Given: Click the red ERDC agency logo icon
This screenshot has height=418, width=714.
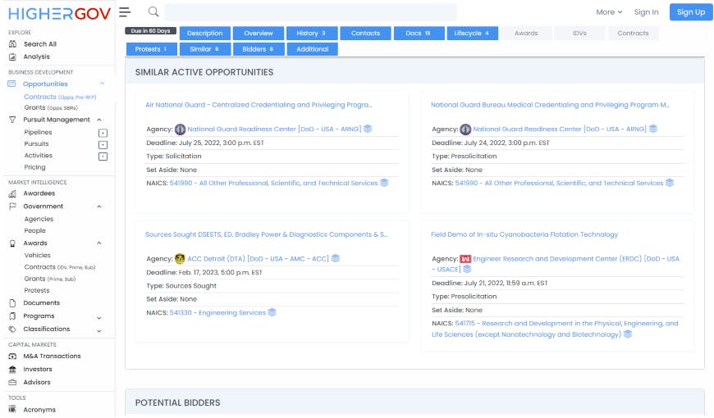Looking at the screenshot, I should point(465,259).
